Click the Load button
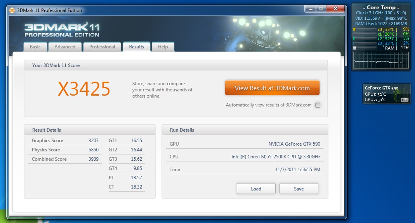The image size is (415, 223). 256,189
